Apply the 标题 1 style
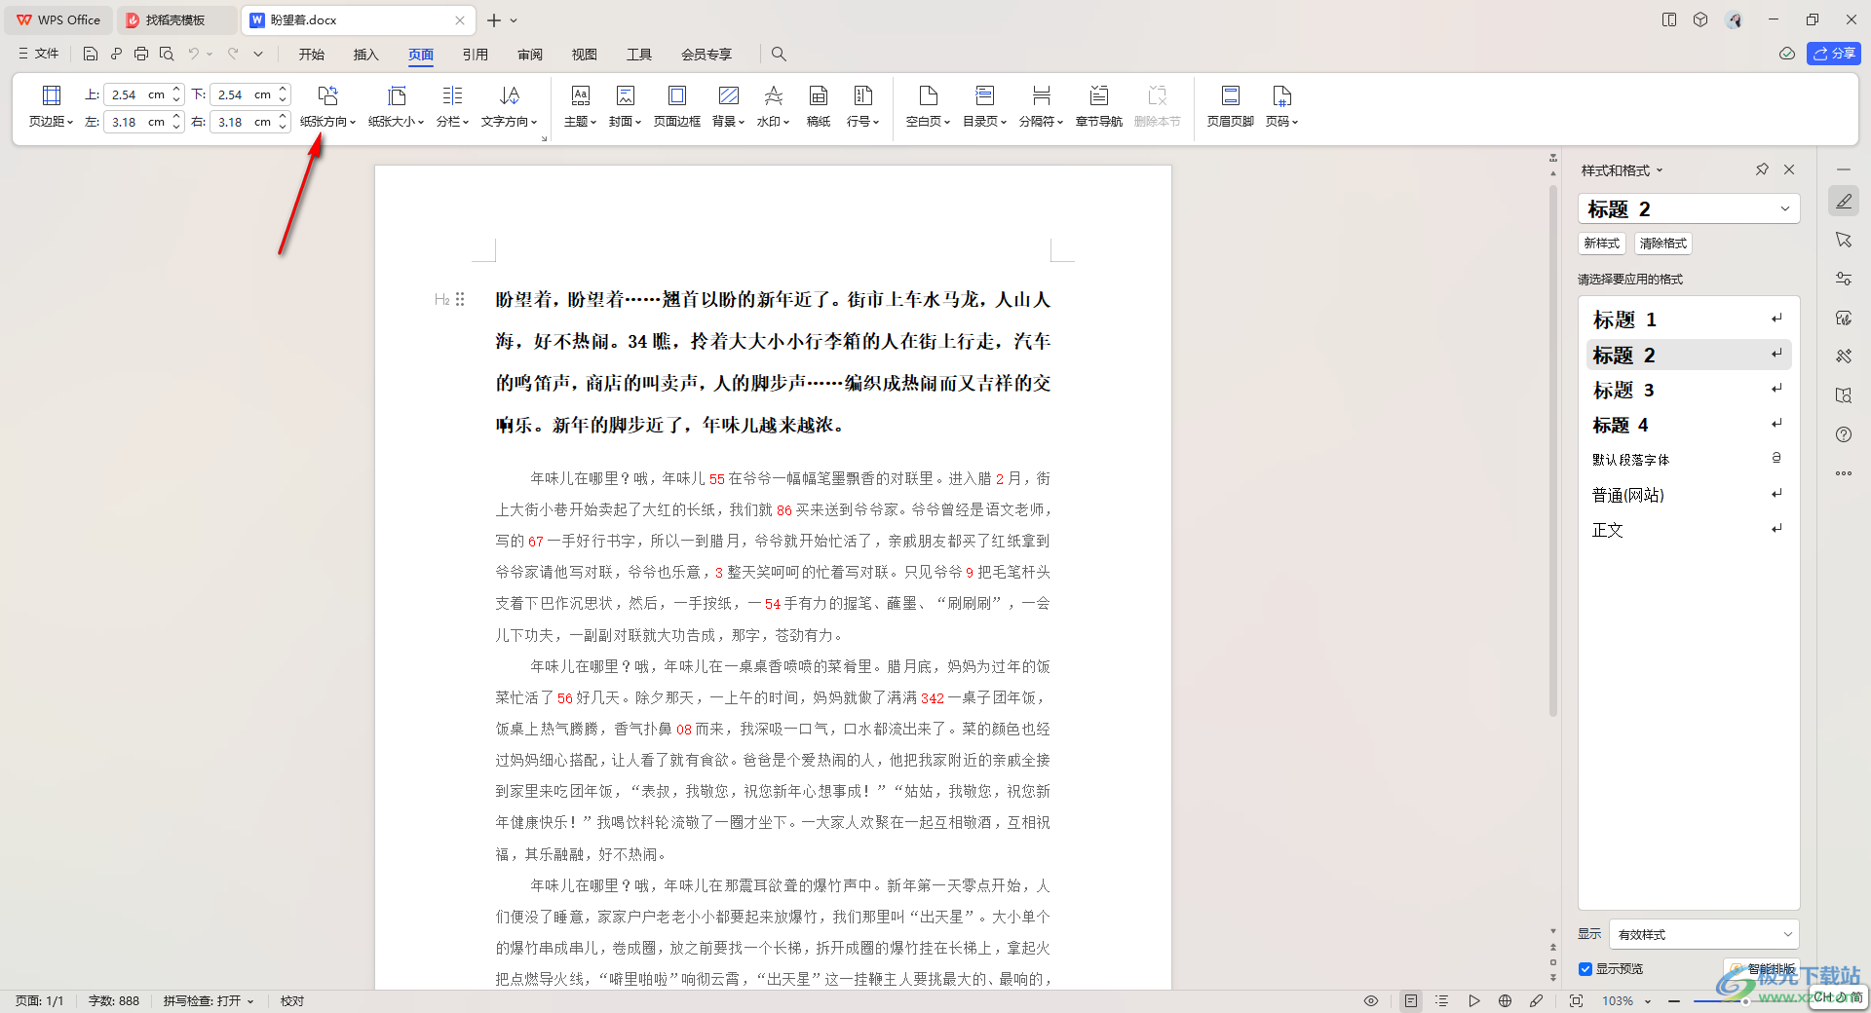 1688,319
